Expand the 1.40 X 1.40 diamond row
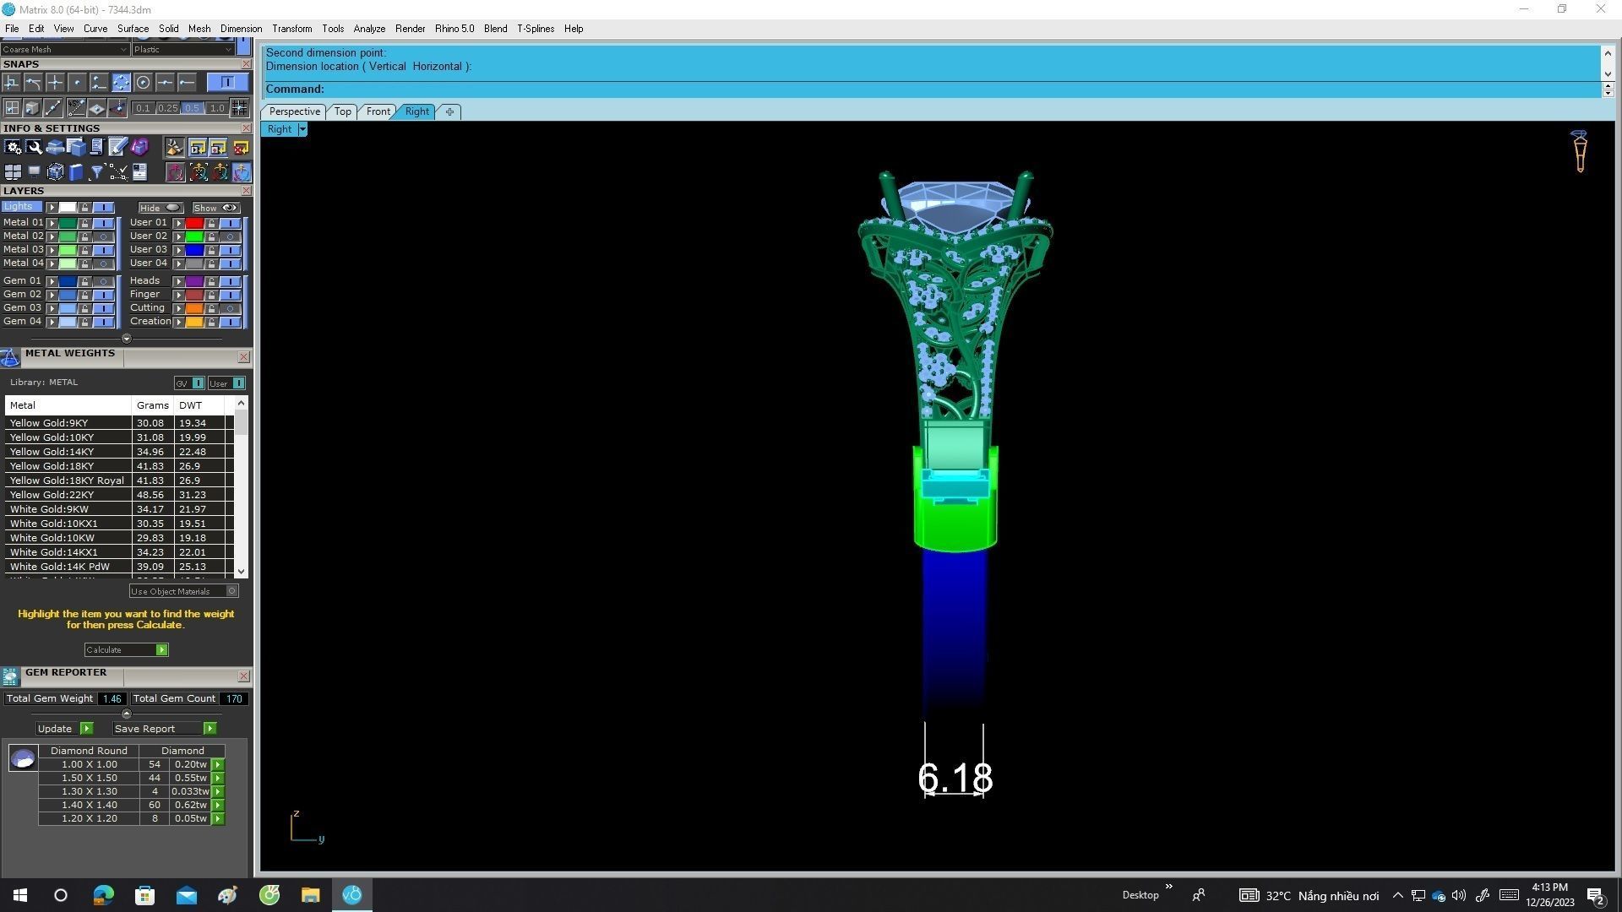Screen dimensions: 1622x912 click(x=218, y=806)
